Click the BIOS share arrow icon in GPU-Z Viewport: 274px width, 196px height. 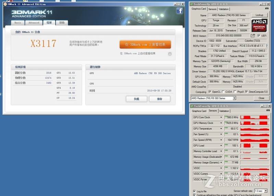(x=253, y=36)
